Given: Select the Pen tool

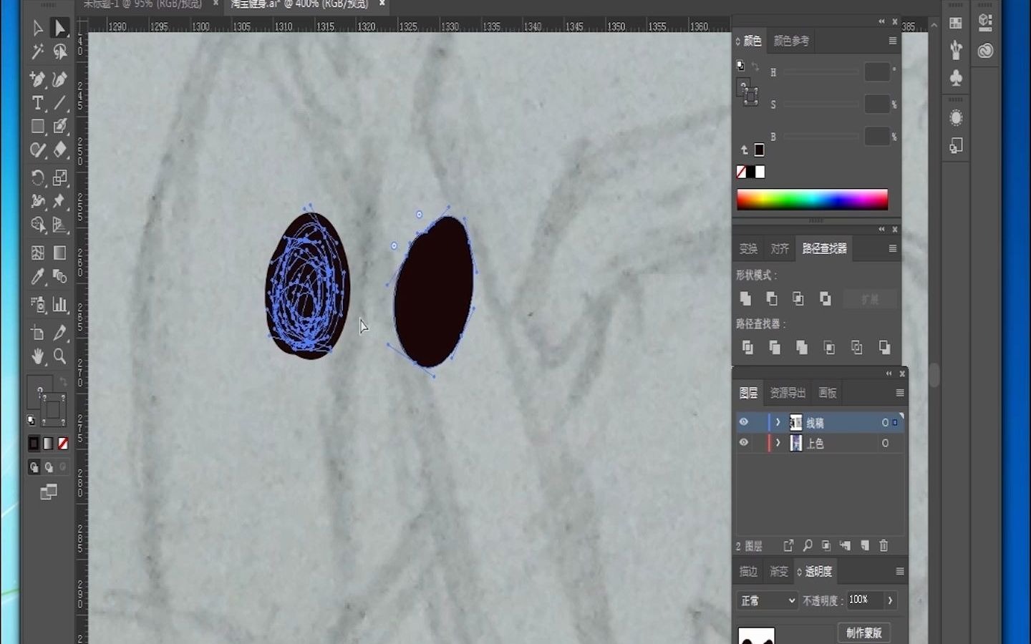Looking at the screenshot, I should 38,79.
